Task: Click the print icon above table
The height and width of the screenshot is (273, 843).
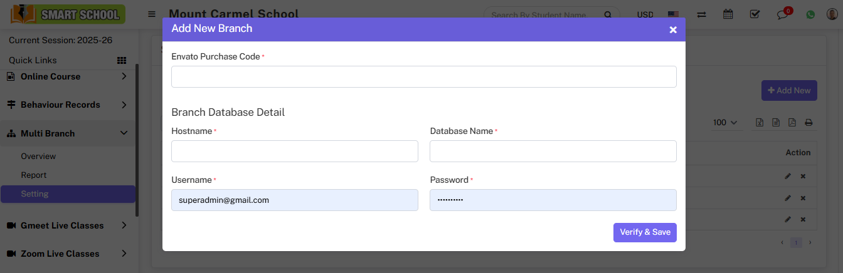Action: [x=809, y=123]
